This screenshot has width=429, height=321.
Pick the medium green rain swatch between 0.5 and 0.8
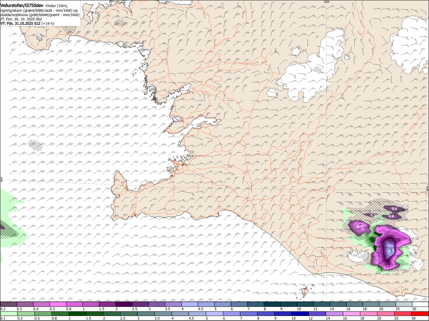43,314
